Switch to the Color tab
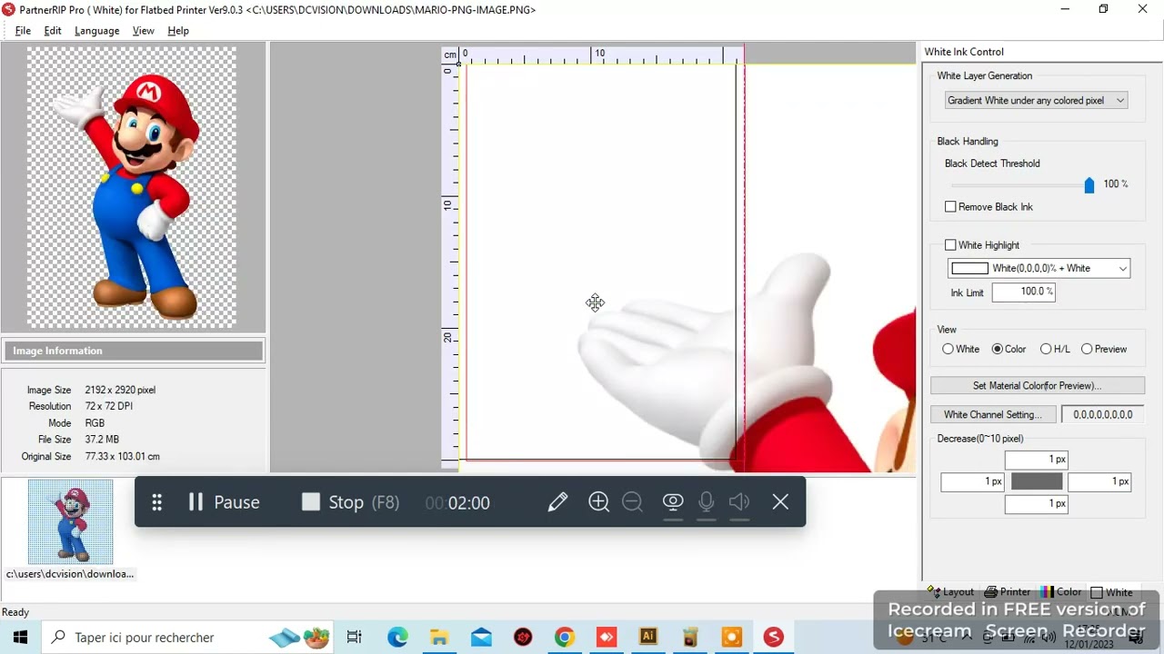This screenshot has height=654, width=1164. click(x=1062, y=592)
